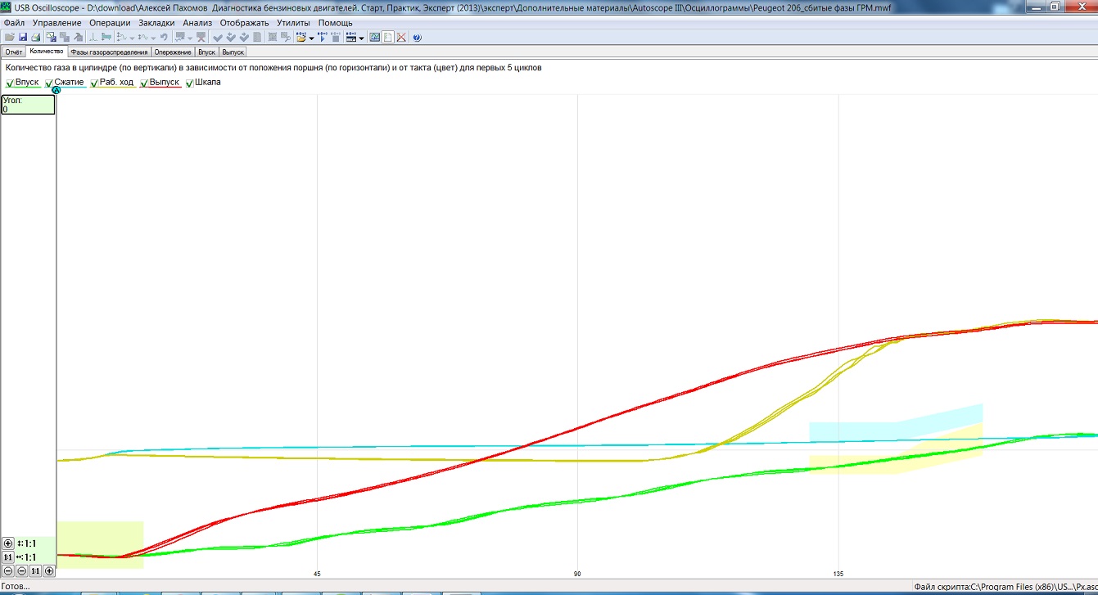Zoom in vertically with plus button
Viewport: 1098px width, 595px height.
coord(8,543)
